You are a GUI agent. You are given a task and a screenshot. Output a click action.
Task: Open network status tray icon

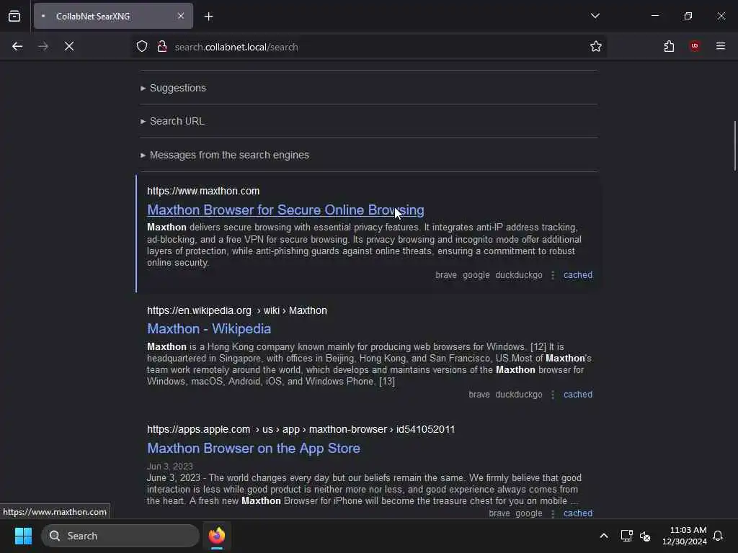626,536
